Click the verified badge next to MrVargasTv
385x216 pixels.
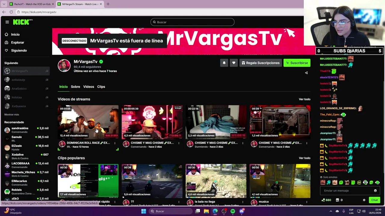click(x=101, y=61)
